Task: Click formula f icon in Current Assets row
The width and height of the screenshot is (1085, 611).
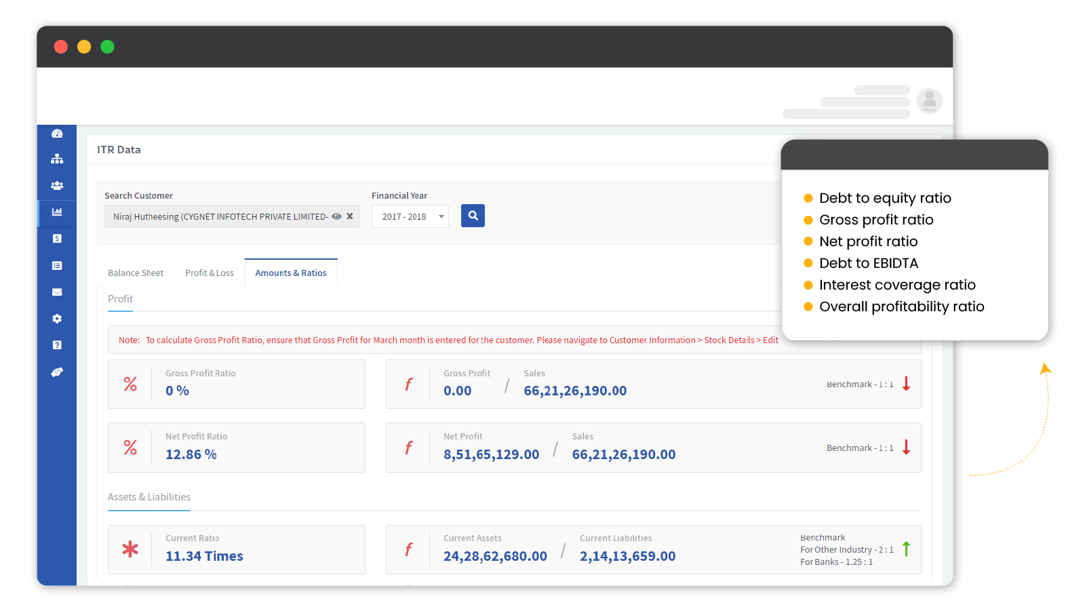Action: (x=408, y=549)
